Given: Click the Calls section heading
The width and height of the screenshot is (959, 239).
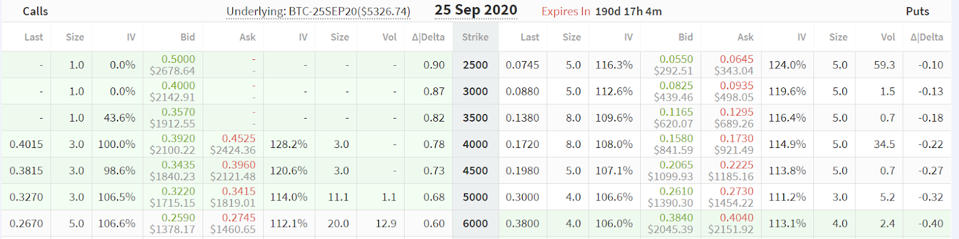Looking at the screenshot, I should (x=35, y=11).
